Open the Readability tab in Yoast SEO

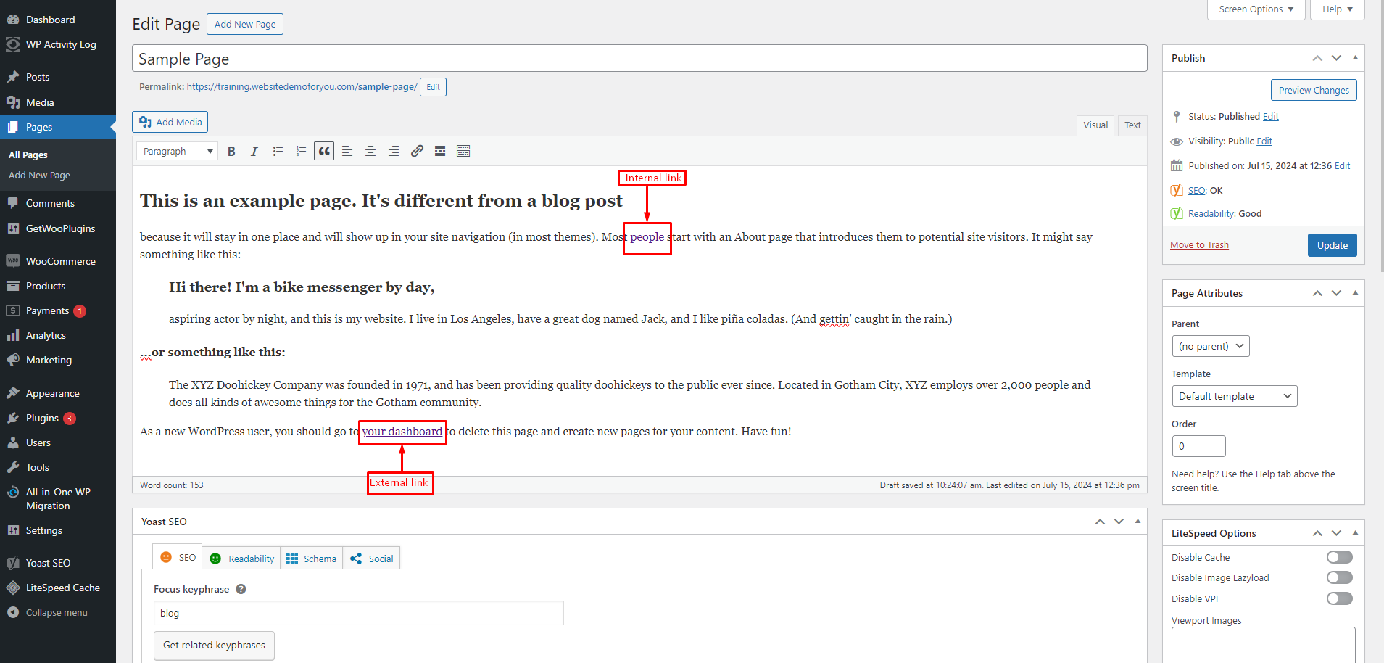[x=242, y=559]
